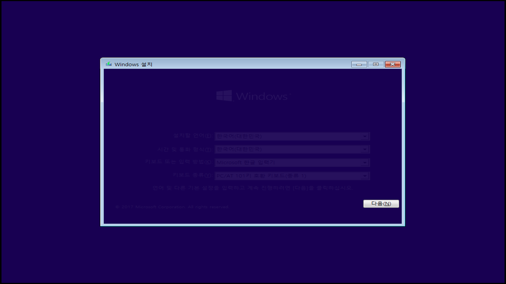Click the Windows 설치 title text
Screen dimensions: 506x284
pos(133,64)
